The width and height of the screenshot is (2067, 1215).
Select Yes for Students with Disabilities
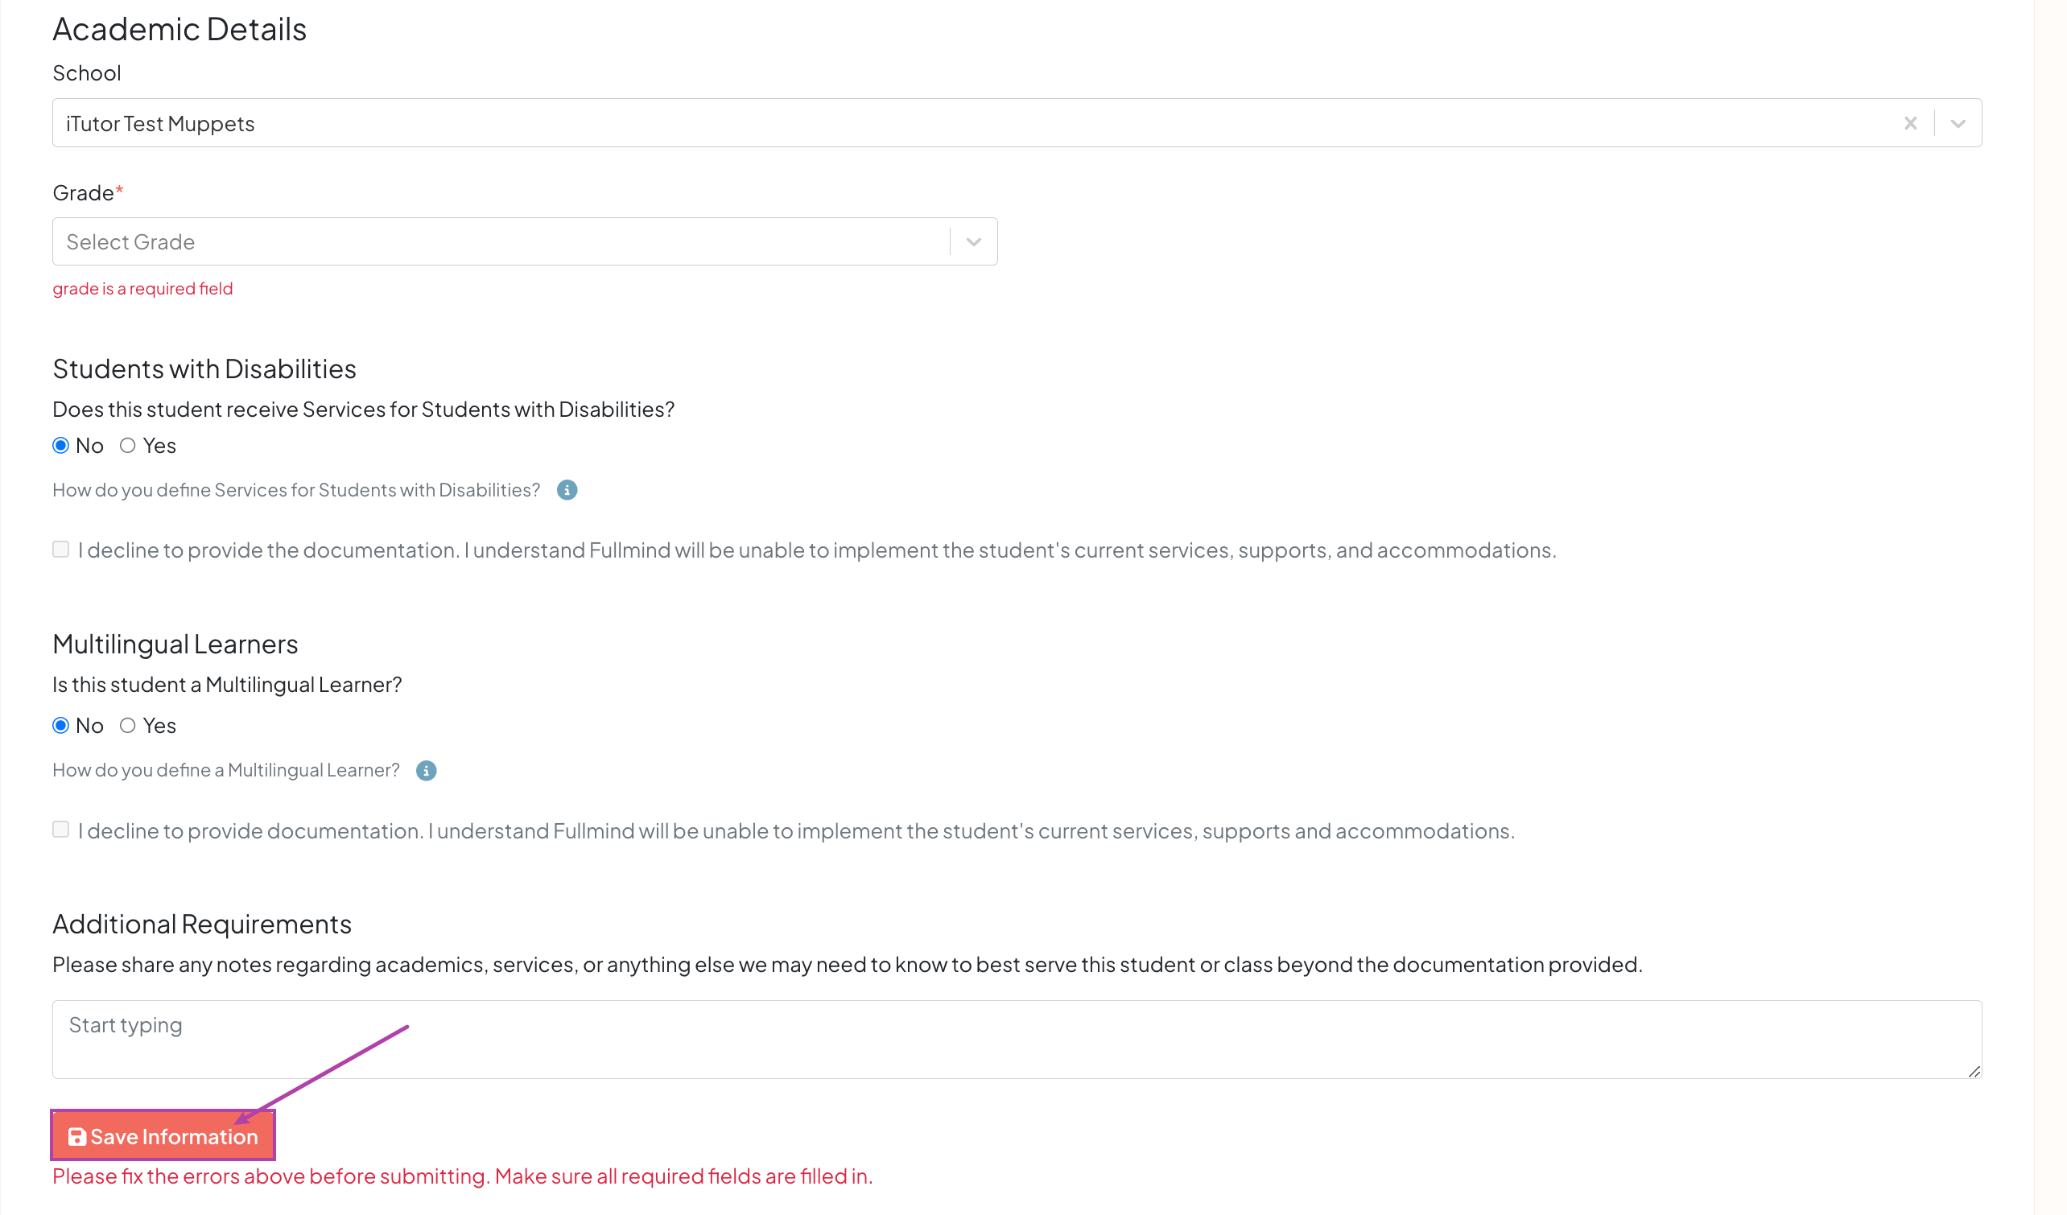pos(127,446)
